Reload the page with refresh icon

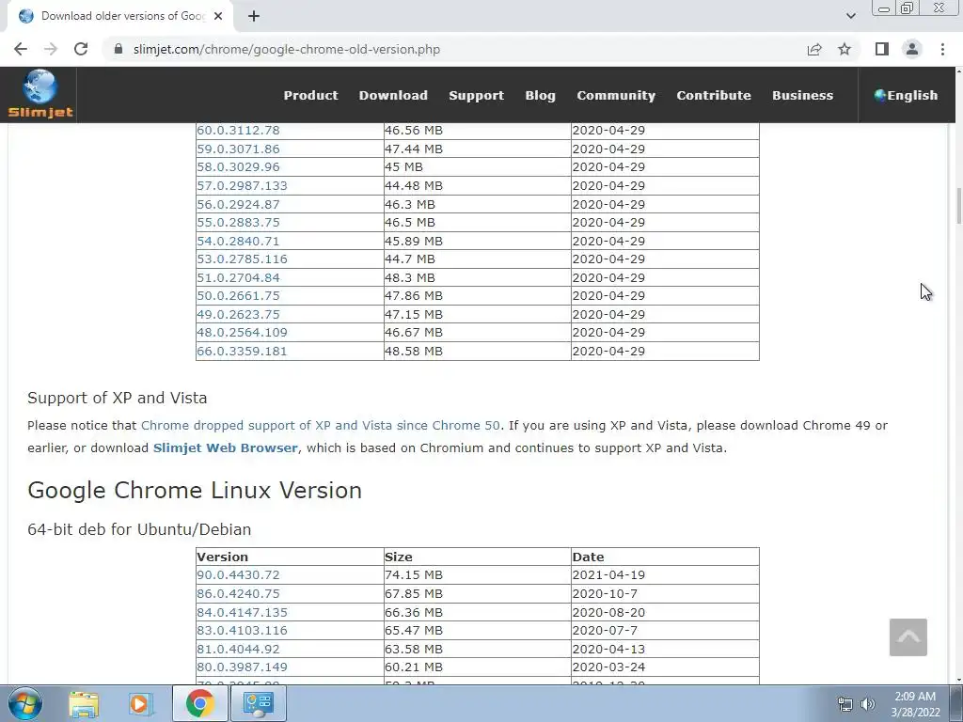pos(81,49)
